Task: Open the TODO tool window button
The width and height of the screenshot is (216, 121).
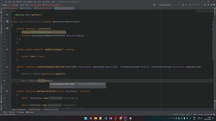Action: coord(12,112)
